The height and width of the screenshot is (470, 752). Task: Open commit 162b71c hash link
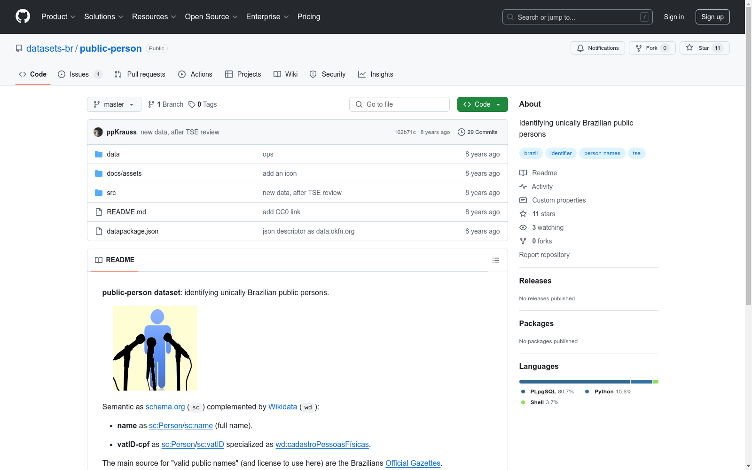click(x=405, y=132)
